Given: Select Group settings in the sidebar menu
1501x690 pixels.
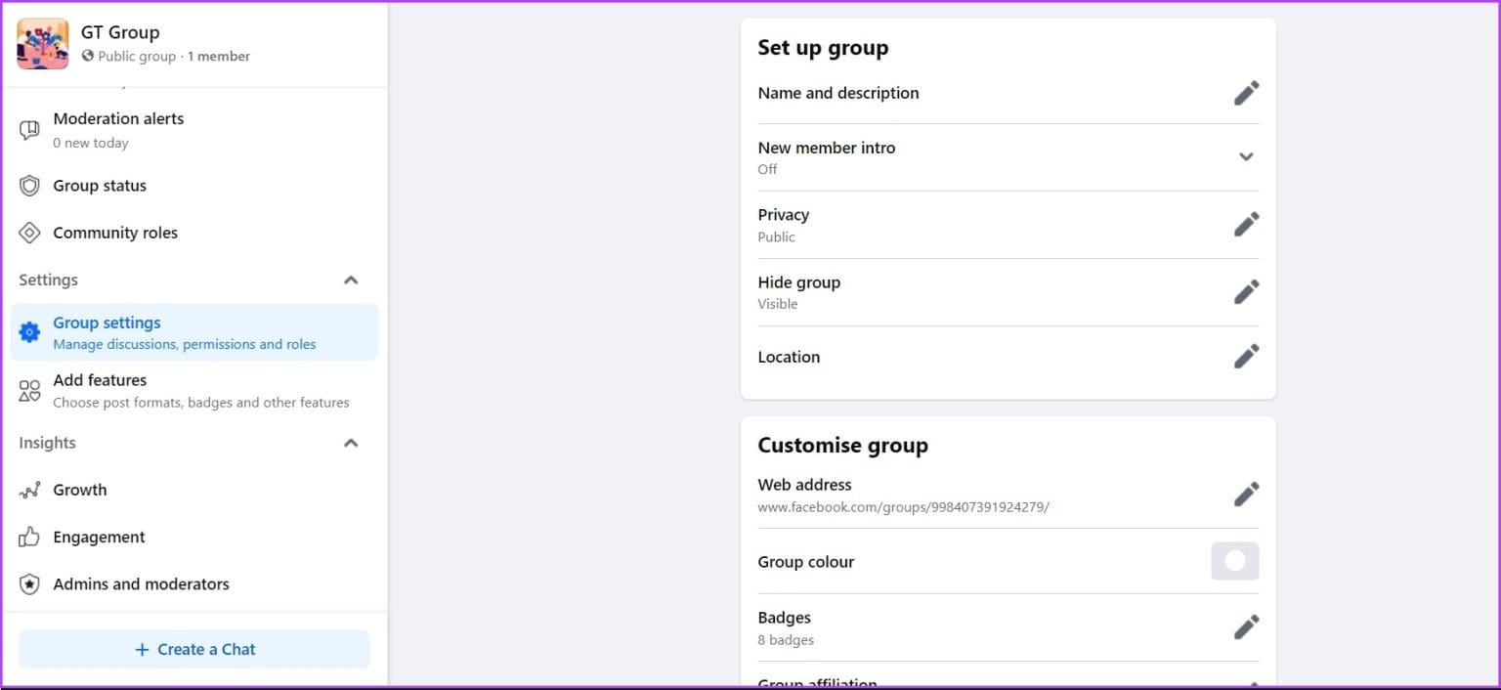Looking at the screenshot, I should [x=107, y=323].
